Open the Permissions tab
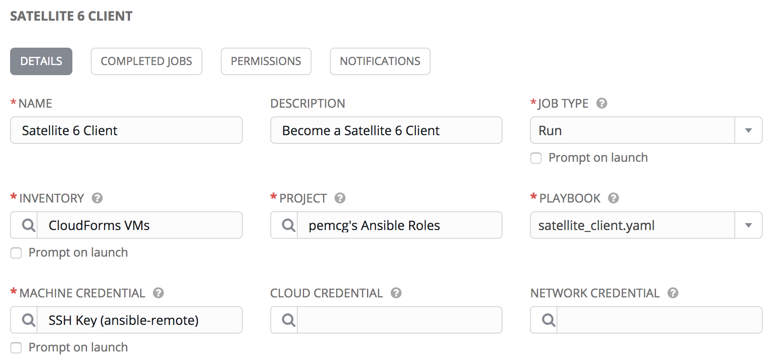The width and height of the screenshot is (776, 362). tap(266, 61)
